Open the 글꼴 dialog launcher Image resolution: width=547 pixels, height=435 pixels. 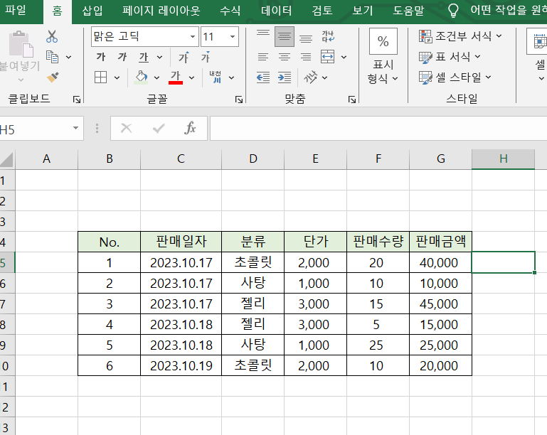pos(239,100)
